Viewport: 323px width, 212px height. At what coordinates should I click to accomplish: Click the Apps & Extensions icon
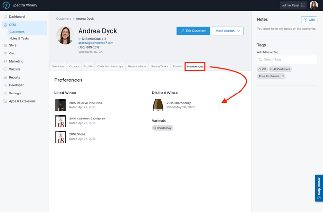pyautogui.click(x=5, y=101)
